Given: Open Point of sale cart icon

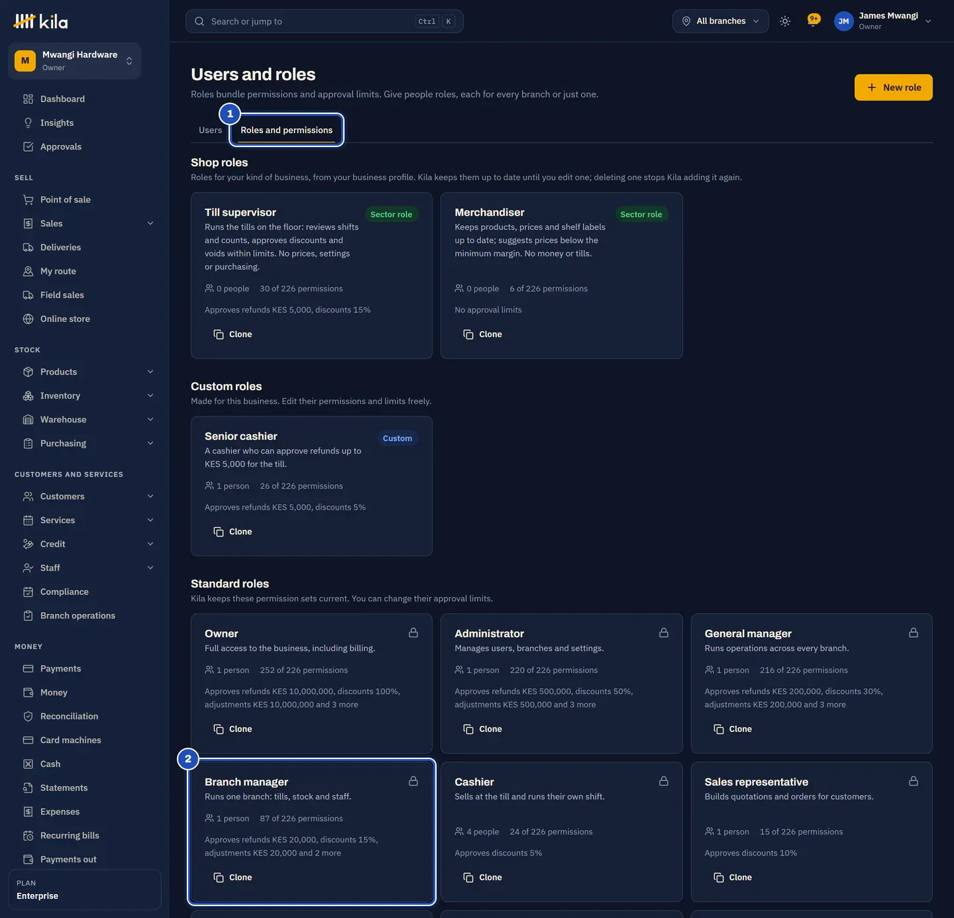Looking at the screenshot, I should point(28,199).
